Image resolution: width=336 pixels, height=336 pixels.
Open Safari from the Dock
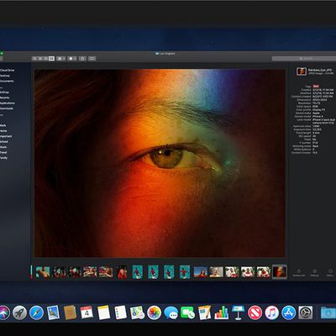coord(37,312)
